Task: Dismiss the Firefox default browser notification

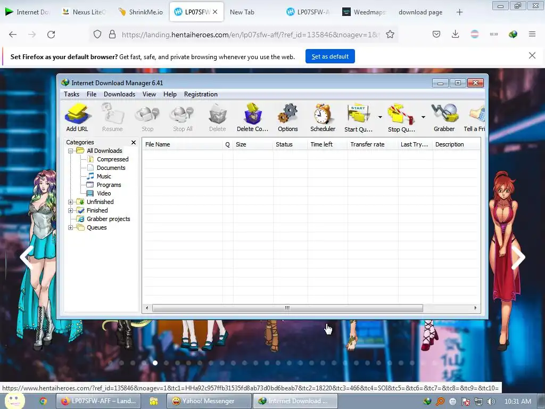Action: (532, 55)
